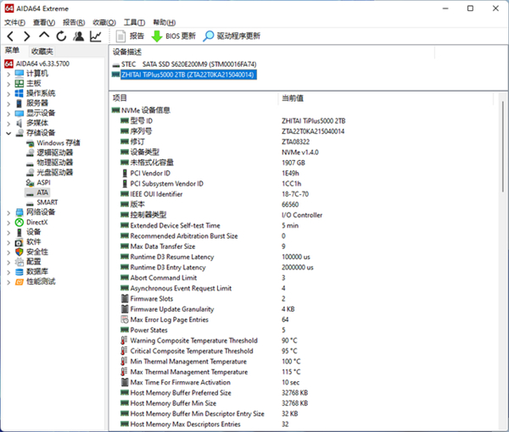Image resolution: width=509 pixels, height=432 pixels.
Task: Click the green BIOS 更新 download icon
Action: (x=156, y=36)
